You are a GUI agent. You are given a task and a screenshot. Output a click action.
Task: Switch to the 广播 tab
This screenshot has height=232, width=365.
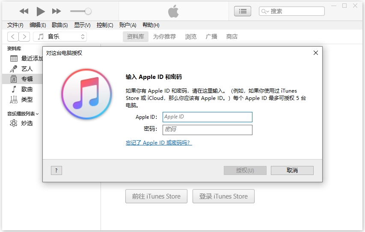coord(211,36)
